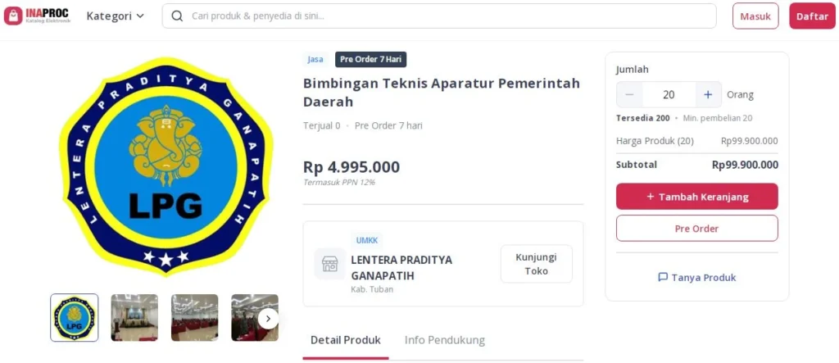Screen dimensions: 839x363
Task: Select the LPG logo thumbnail
Action: [x=75, y=317]
